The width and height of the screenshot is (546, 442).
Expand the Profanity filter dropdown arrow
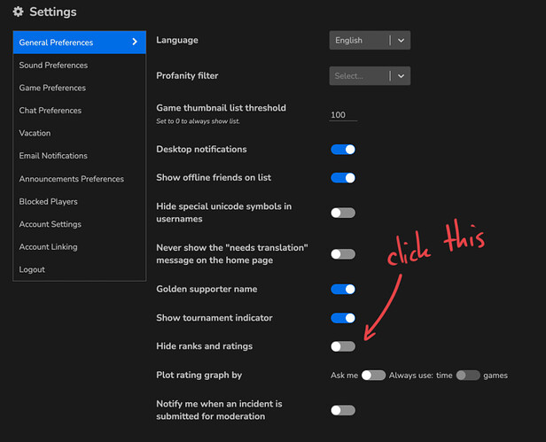tap(401, 76)
